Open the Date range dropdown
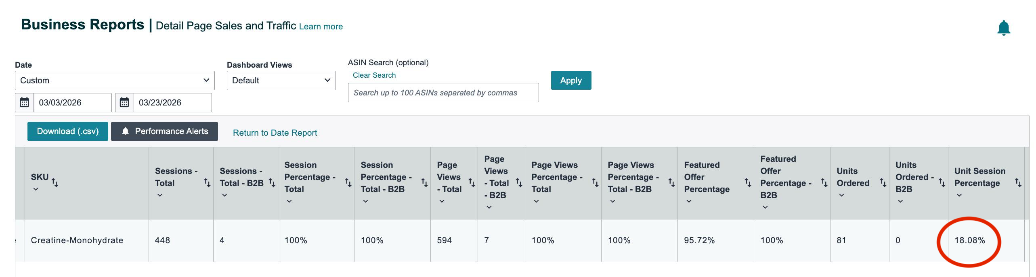The width and height of the screenshot is (1036, 277). [x=115, y=81]
